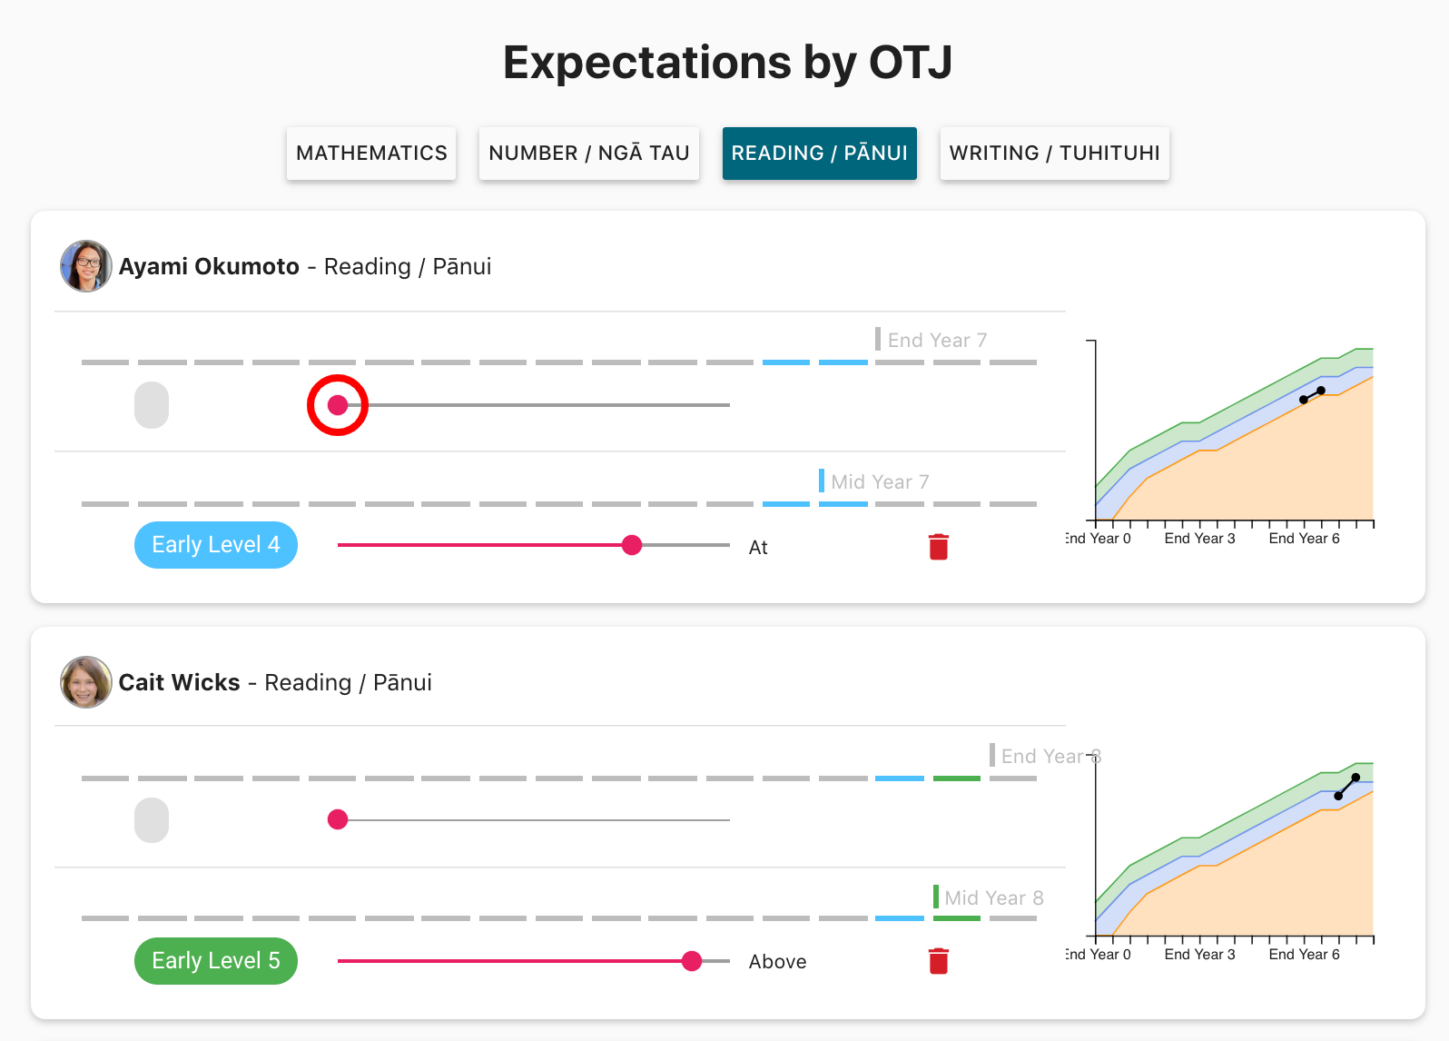Click Ayami Okumoto's profile photo
This screenshot has height=1041, width=1449.
pos(86,266)
